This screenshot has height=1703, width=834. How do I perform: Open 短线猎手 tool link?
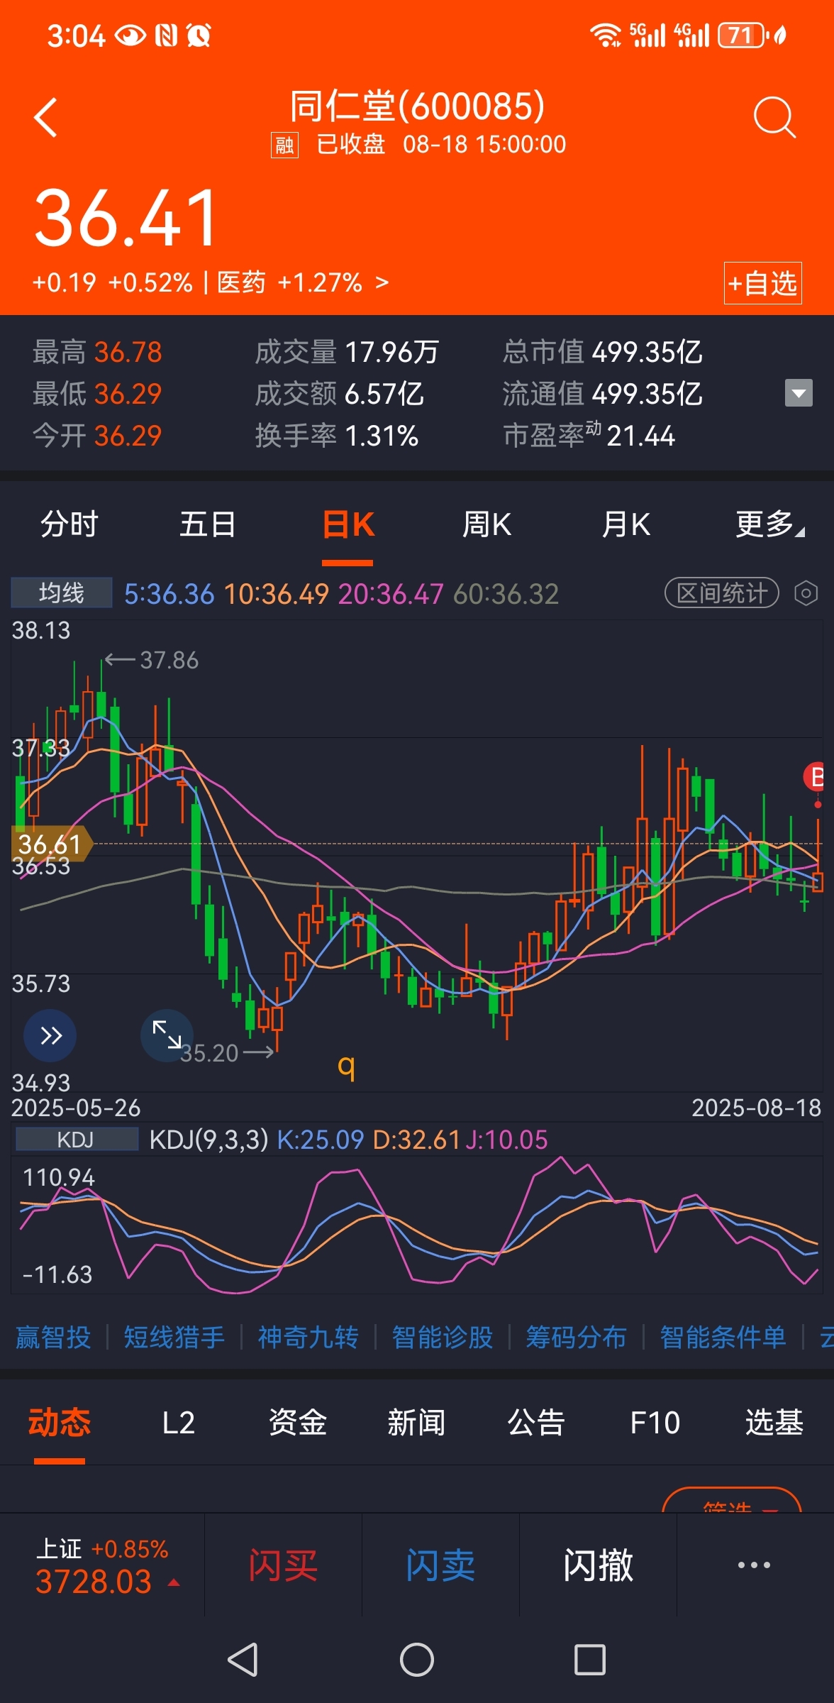tap(174, 1337)
